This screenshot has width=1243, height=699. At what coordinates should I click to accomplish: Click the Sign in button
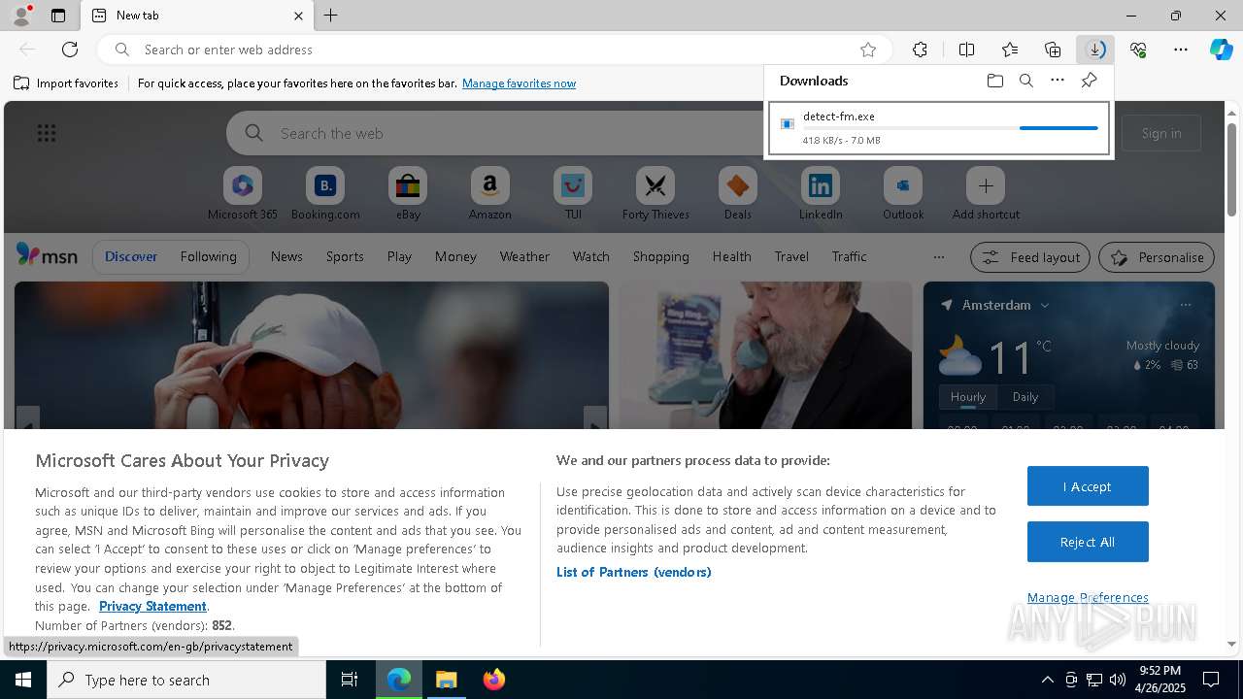[1161, 133]
